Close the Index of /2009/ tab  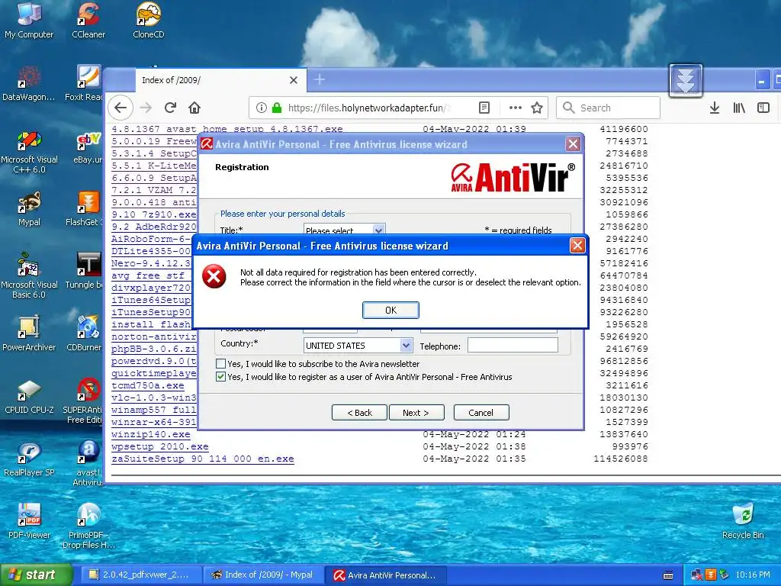point(294,80)
